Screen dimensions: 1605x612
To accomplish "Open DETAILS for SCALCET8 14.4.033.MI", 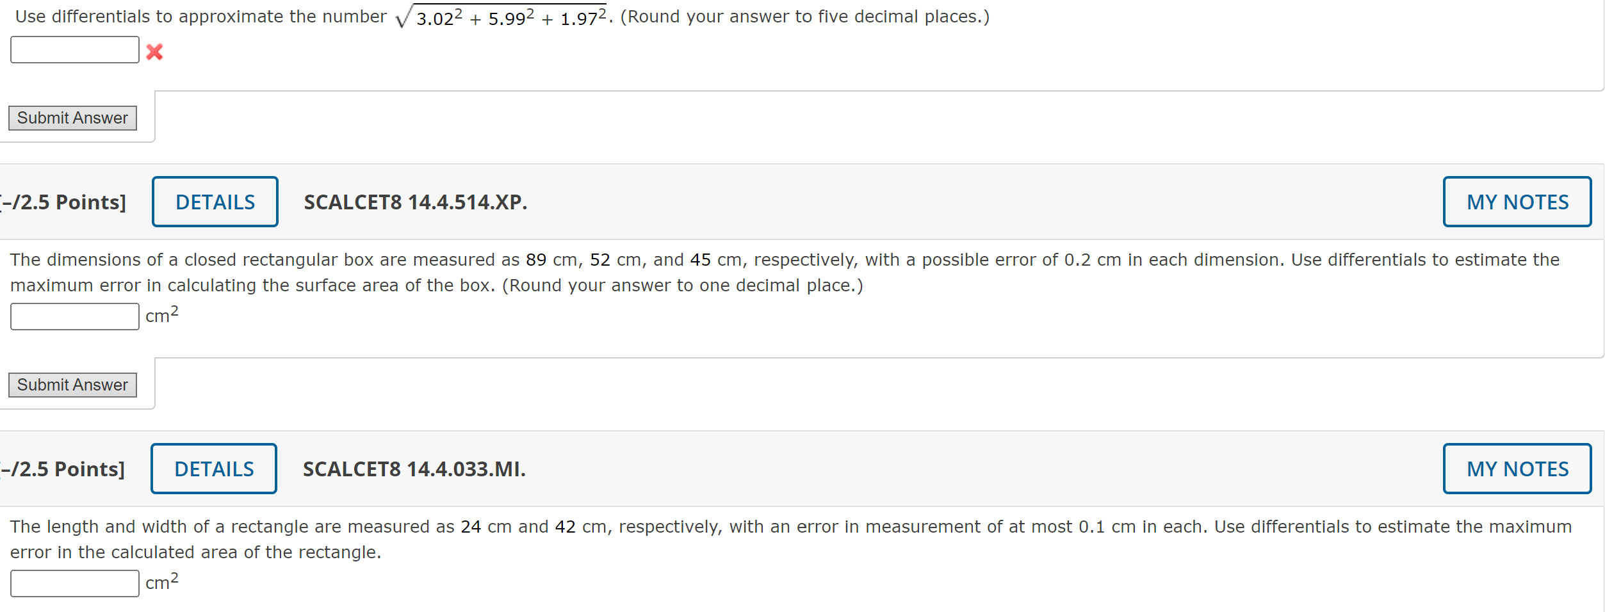I will pos(213,468).
